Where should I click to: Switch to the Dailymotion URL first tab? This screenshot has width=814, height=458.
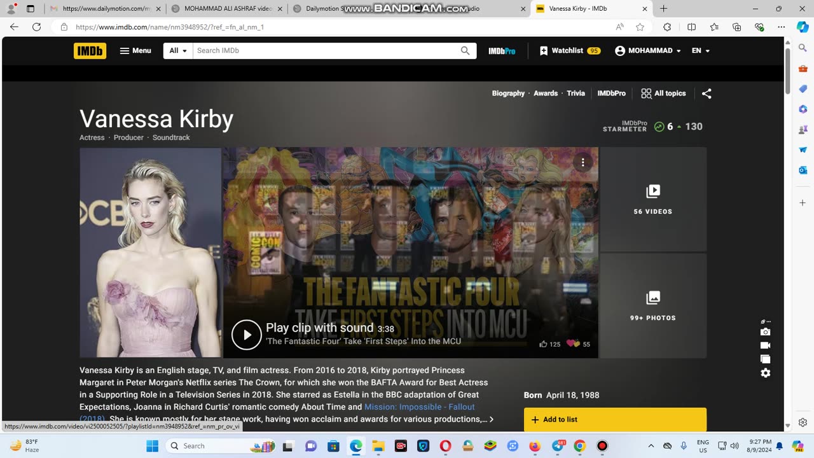[x=106, y=9]
